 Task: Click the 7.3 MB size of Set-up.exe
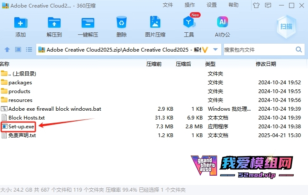(165, 127)
